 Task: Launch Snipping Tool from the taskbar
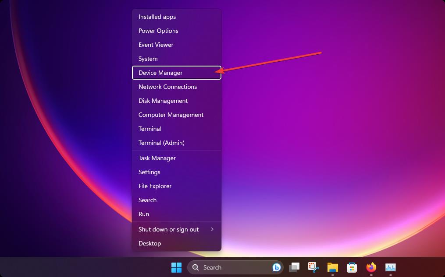[313, 267]
